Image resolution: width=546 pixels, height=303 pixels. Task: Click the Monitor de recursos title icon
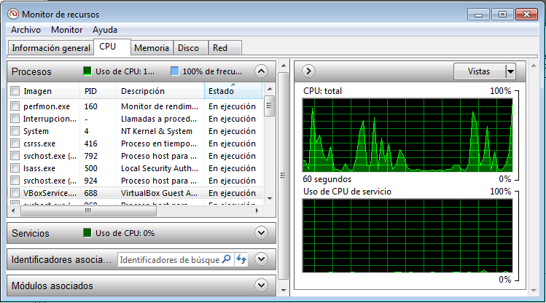pos(13,14)
